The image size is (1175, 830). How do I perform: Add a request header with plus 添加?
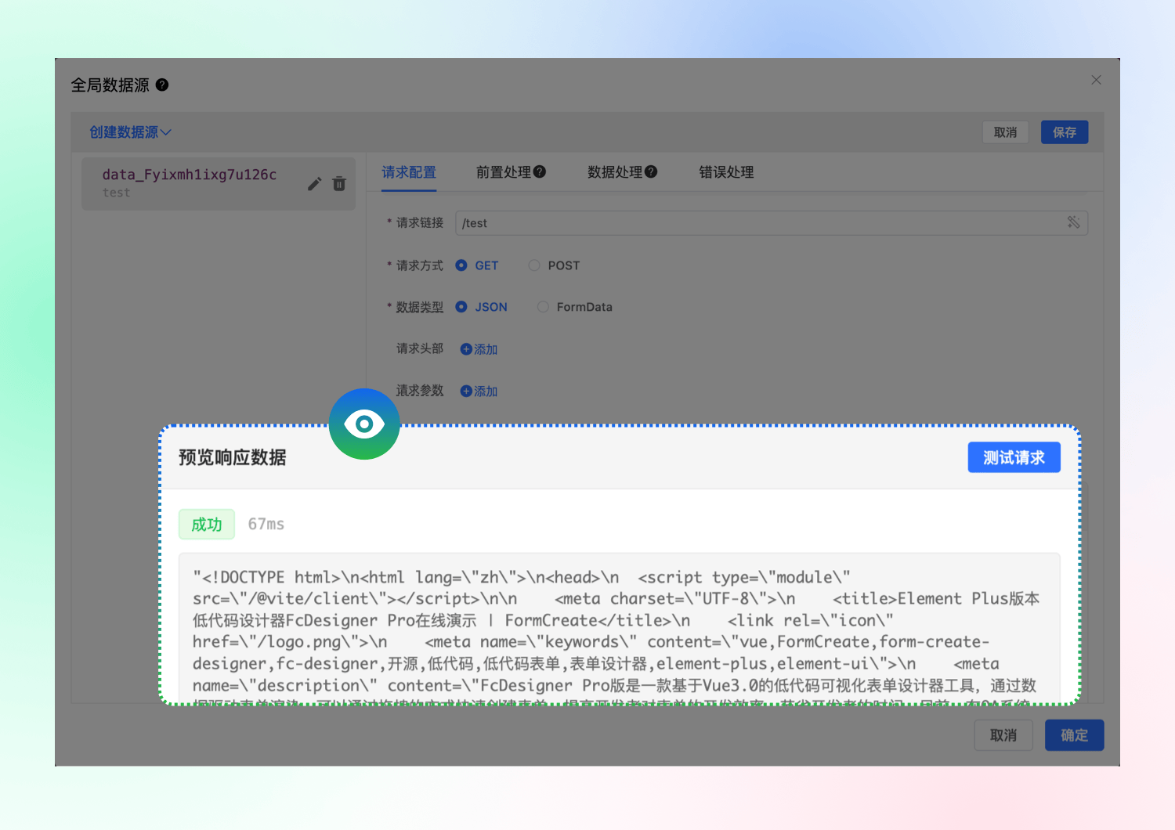pos(479,349)
